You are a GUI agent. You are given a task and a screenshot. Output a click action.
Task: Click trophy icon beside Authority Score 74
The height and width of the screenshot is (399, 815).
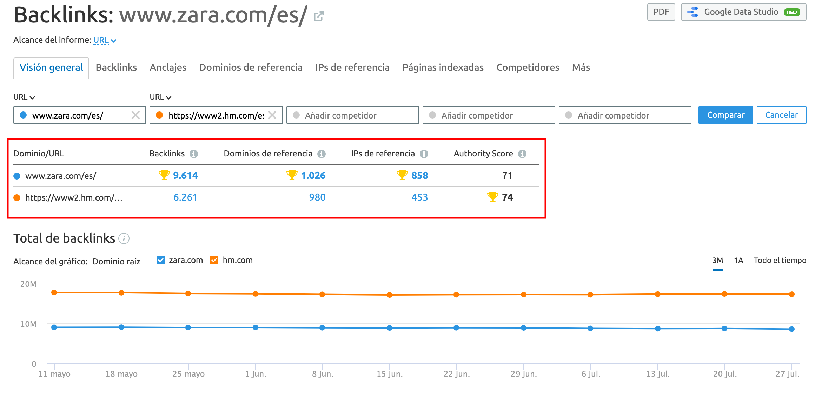pyautogui.click(x=492, y=197)
